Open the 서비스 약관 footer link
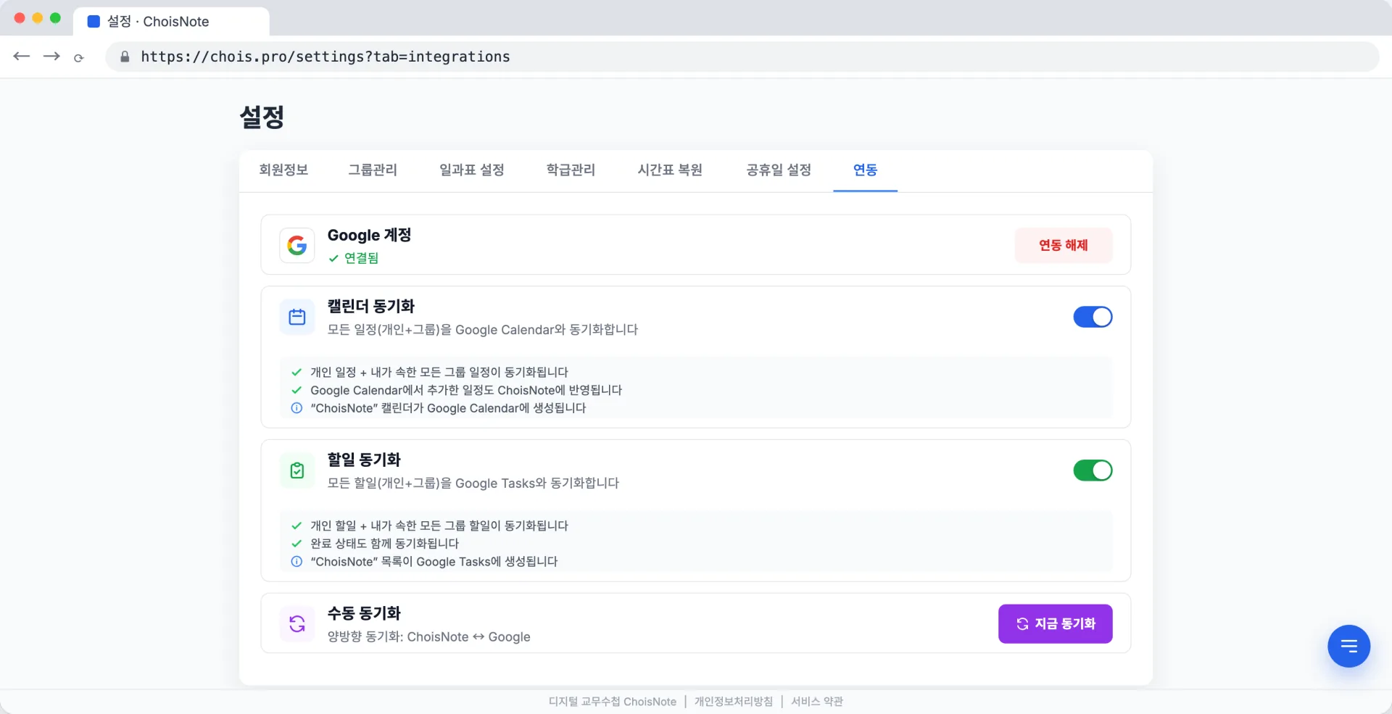The width and height of the screenshot is (1392, 714). click(x=817, y=702)
